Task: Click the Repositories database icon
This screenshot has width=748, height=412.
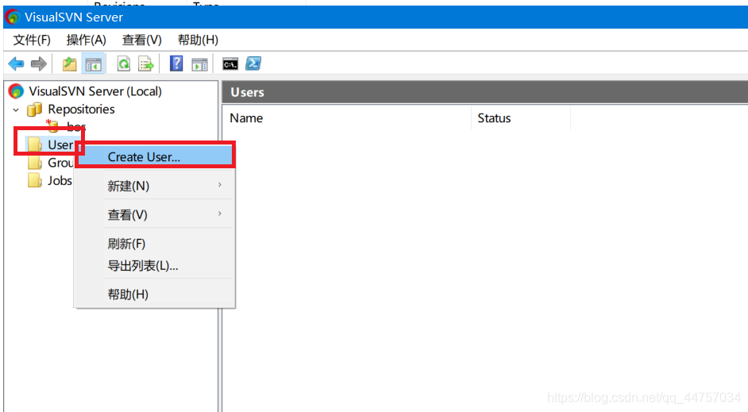Action: 34,110
